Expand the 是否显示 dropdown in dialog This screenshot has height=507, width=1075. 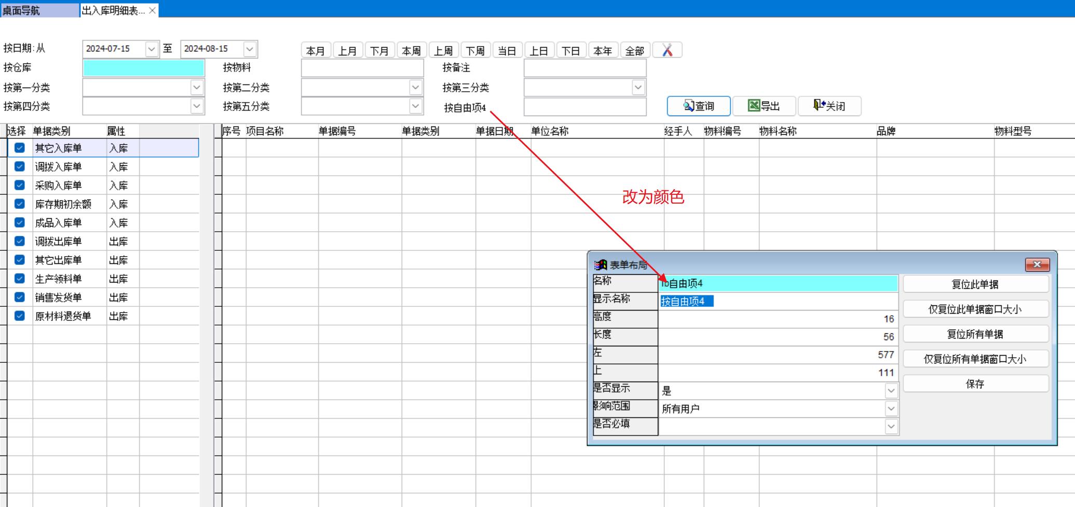click(x=891, y=391)
